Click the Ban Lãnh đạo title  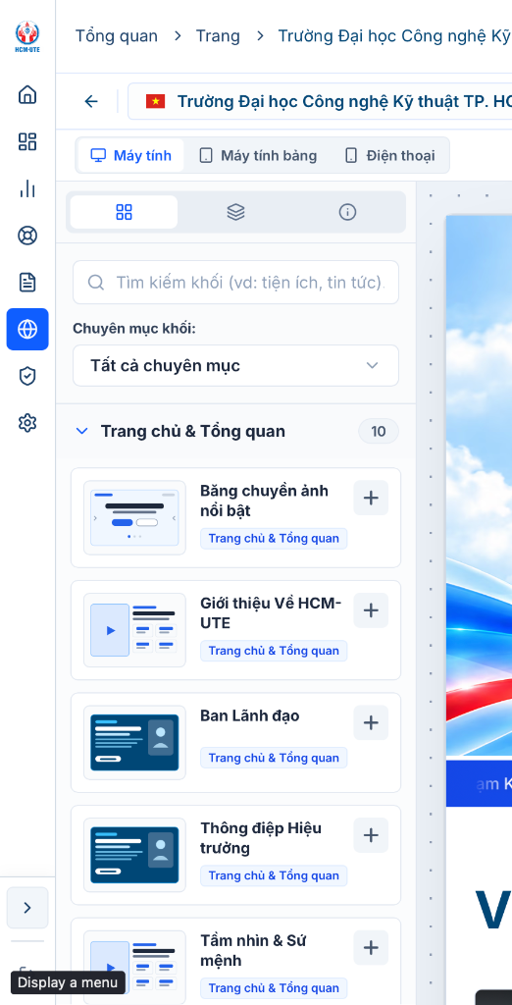point(250,715)
